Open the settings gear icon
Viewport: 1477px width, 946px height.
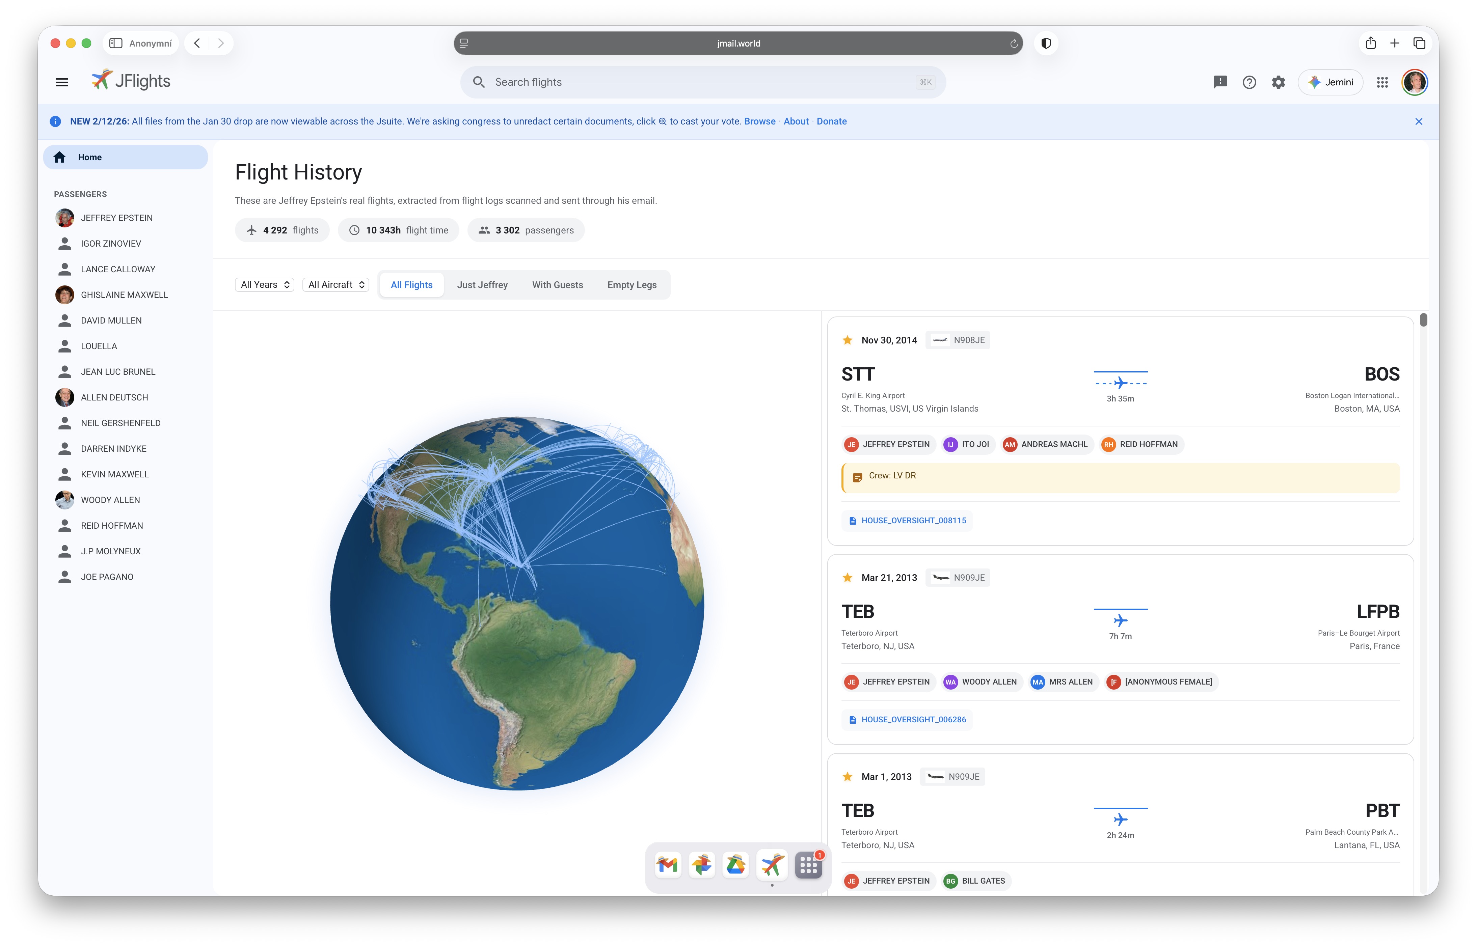(x=1279, y=82)
